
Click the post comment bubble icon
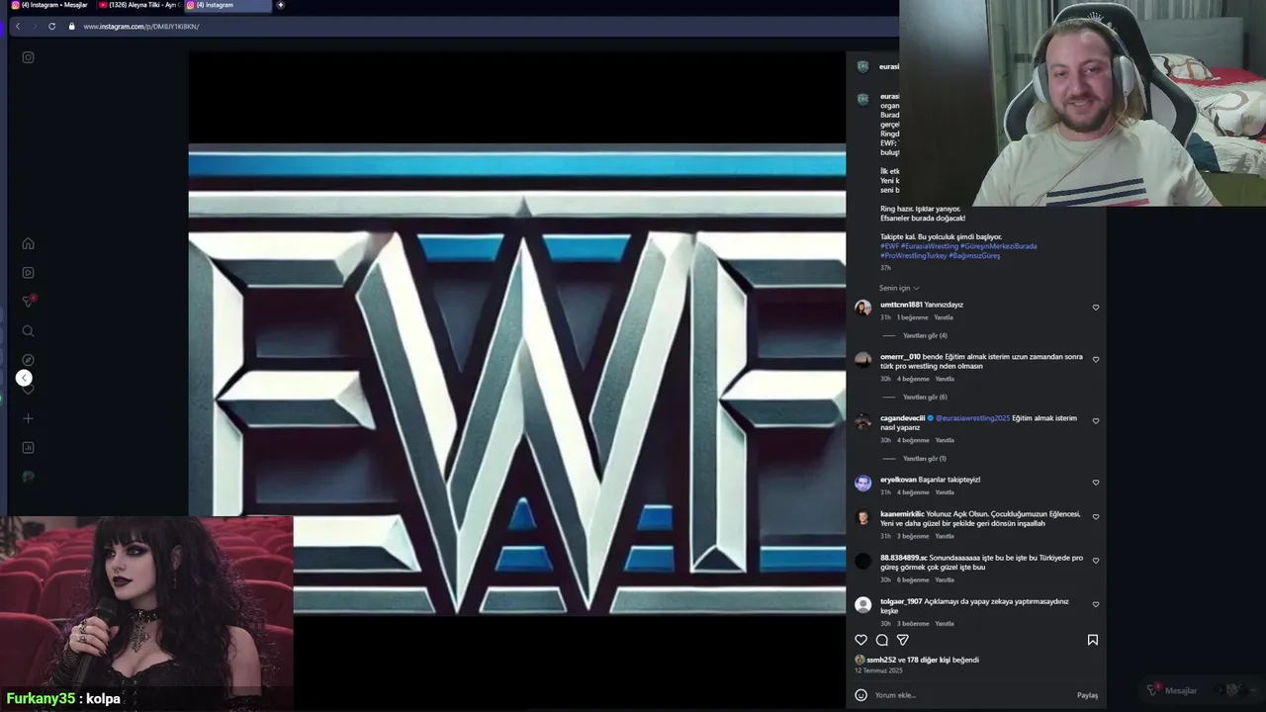[x=881, y=640]
